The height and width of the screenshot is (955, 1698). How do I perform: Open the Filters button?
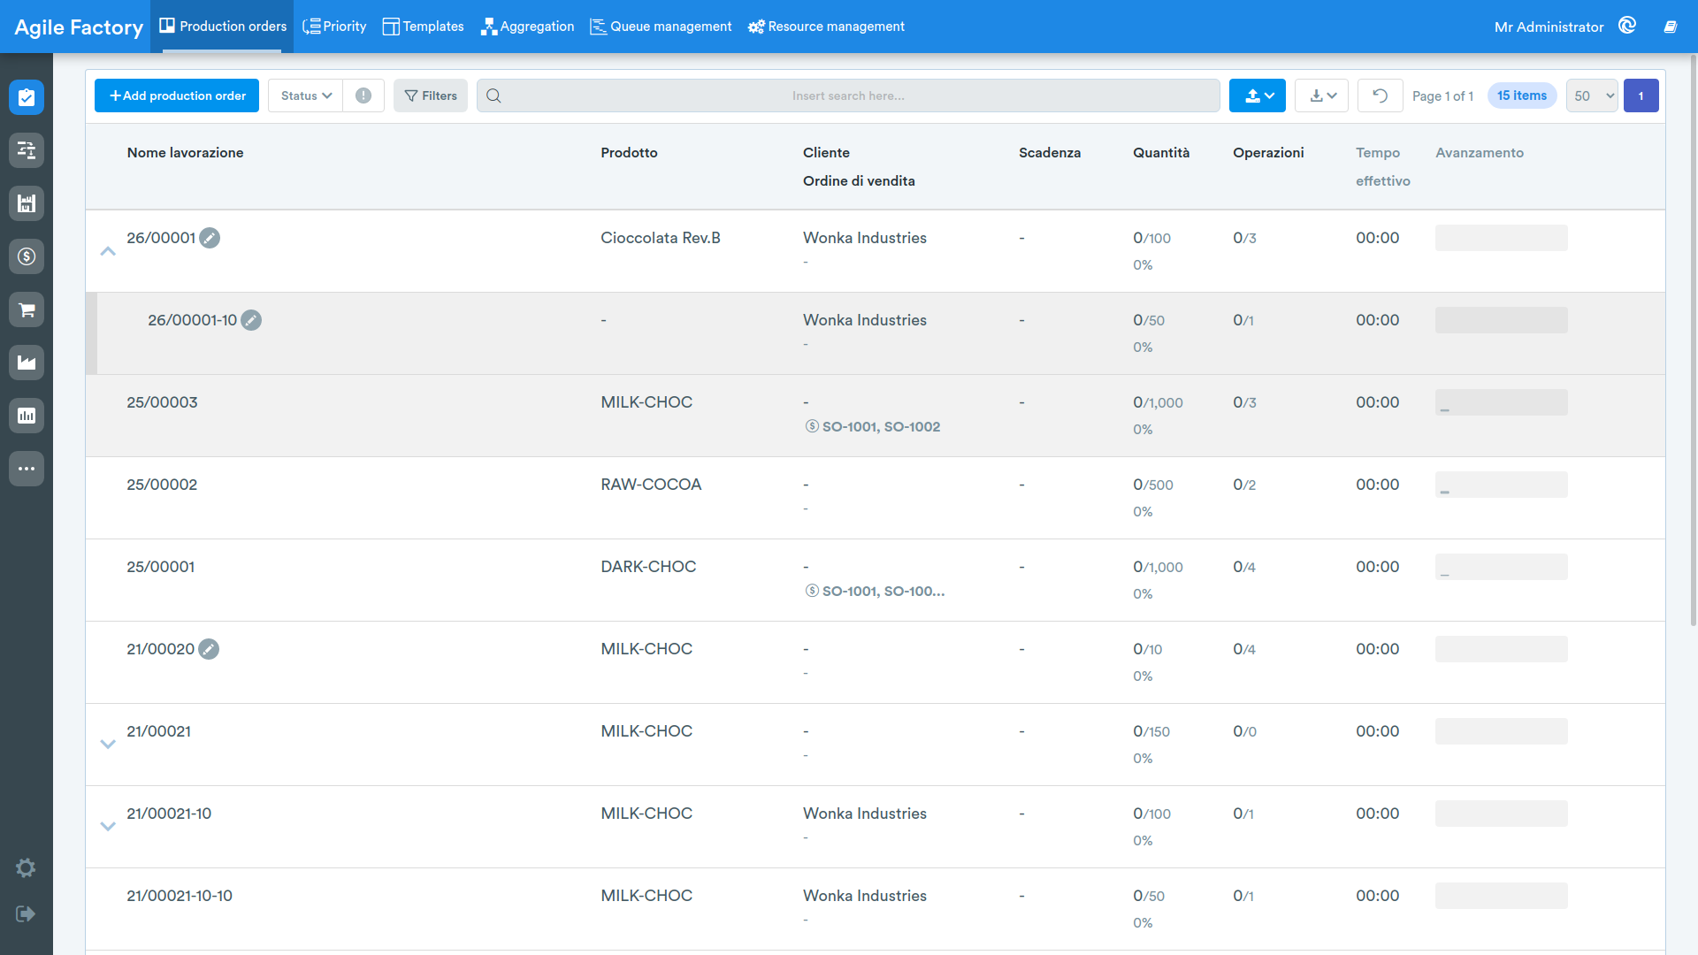click(x=431, y=95)
